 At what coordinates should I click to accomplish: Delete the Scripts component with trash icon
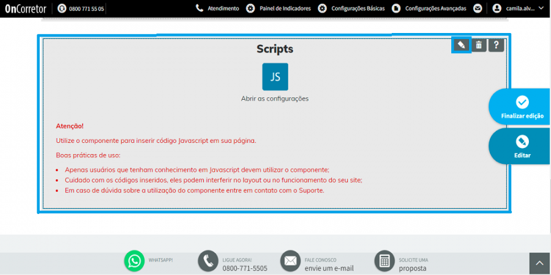click(x=479, y=45)
